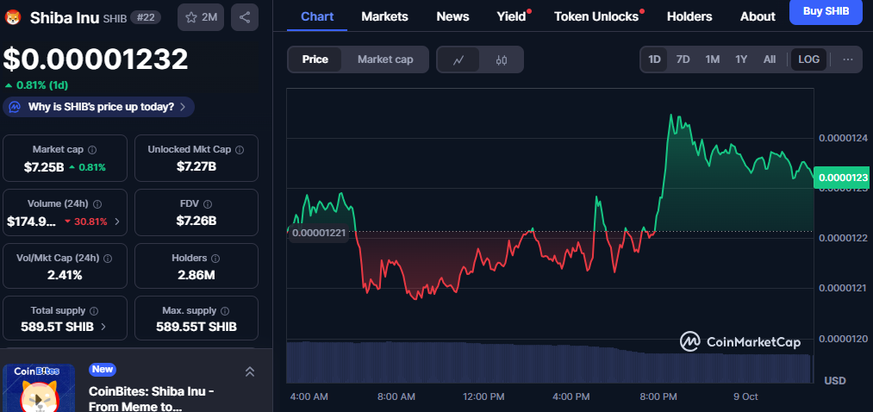Image resolution: width=873 pixels, height=412 pixels.
Task: Expand the CoinBites article panel chevron
Action: 250,371
